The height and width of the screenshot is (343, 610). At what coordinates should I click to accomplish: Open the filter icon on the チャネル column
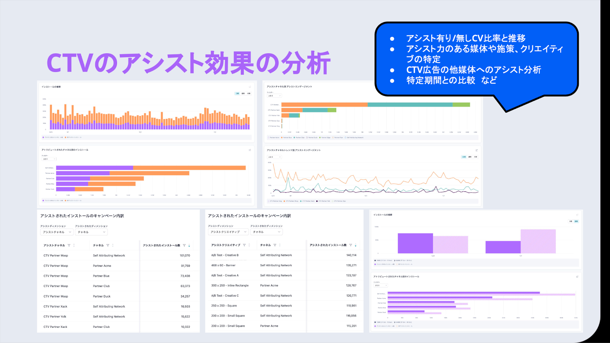pyautogui.click(x=108, y=245)
